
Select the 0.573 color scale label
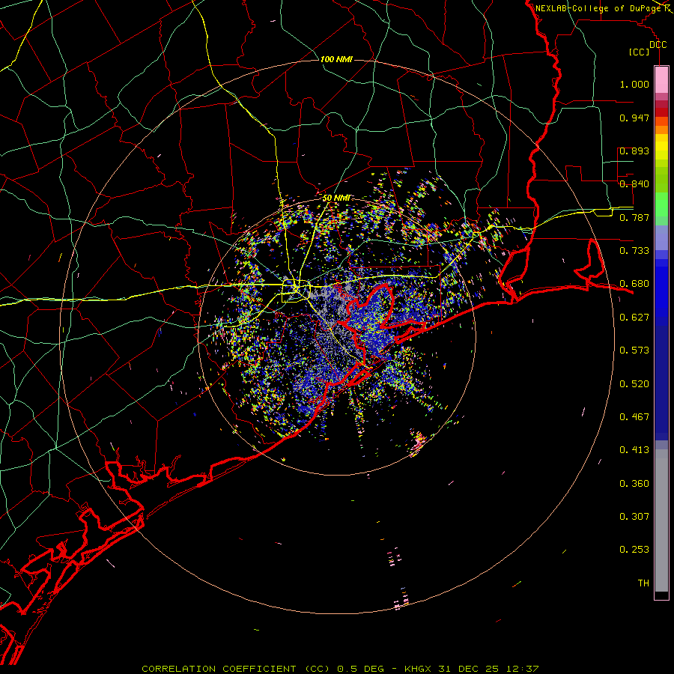click(x=634, y=350)
